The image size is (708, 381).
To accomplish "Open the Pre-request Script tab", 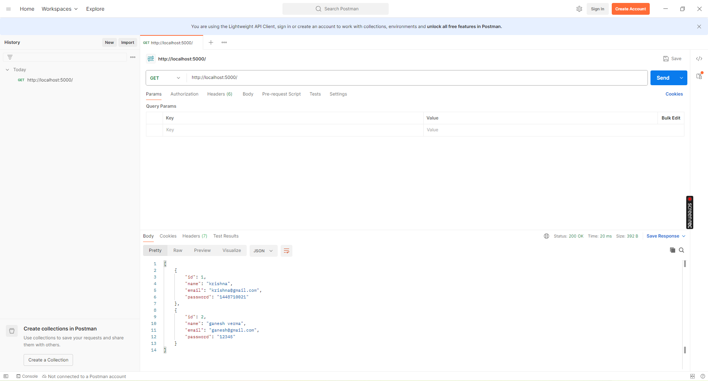I will [281, 94].
